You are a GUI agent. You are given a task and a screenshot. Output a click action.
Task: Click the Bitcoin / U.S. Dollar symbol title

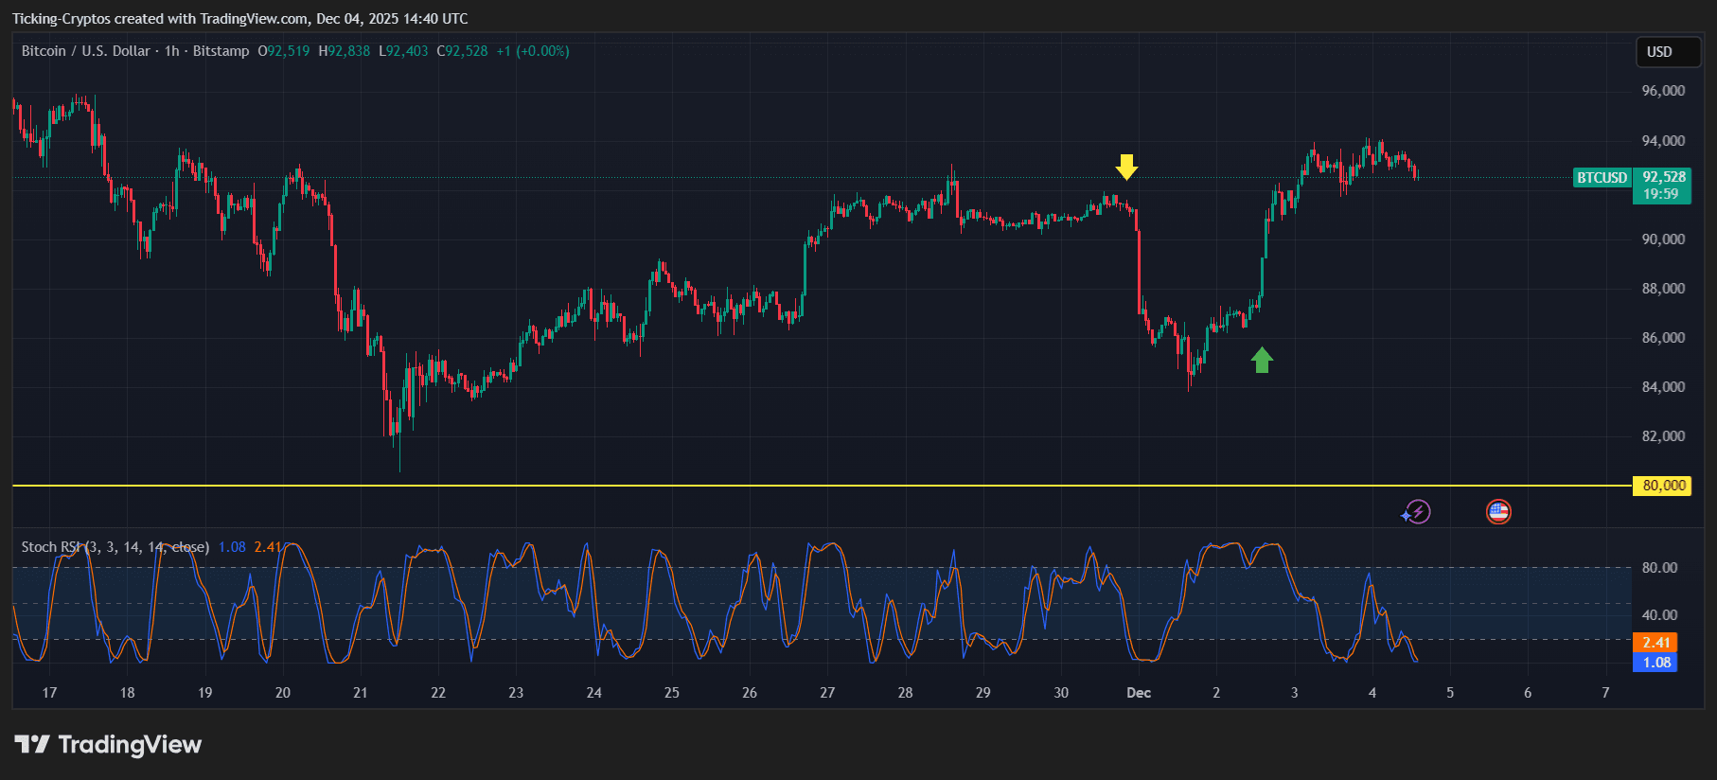point(85,51)
